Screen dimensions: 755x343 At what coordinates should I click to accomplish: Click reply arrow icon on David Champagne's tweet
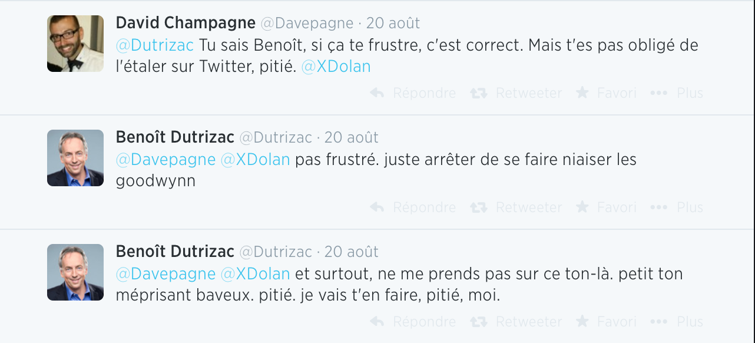pyautogui.click(x=377, y=93)
